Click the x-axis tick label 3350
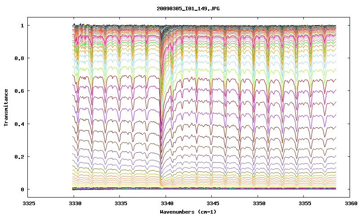359x215 pixels. tap(259, 203)
